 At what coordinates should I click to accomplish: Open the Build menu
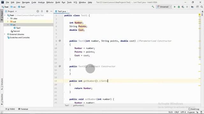pos(58,2)
